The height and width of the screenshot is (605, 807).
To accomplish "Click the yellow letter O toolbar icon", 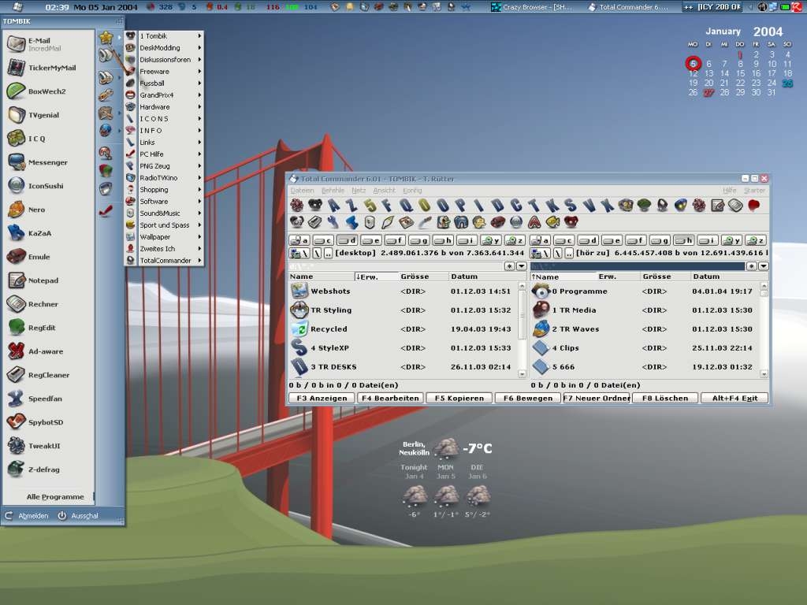I will [424, 206].
